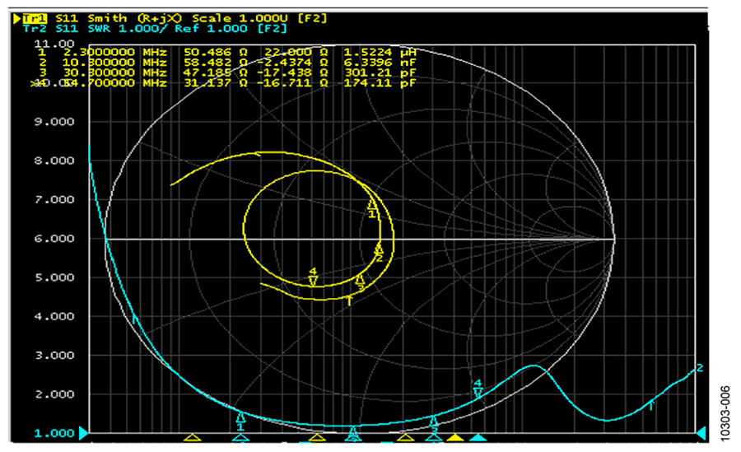The width and height of the screenshot is (741, 452).
Task: Click the 301.21 pF capacitance value
Action: [380, 72]
